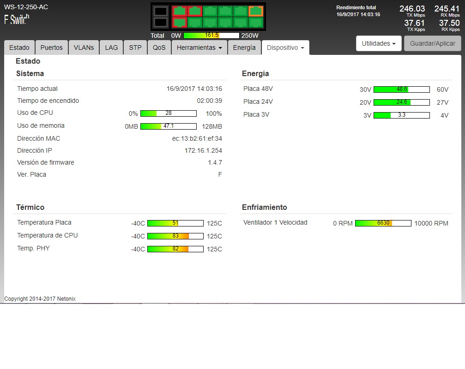
Task: Click the top-left red-outlined Ethernet port
Action: tap(180, 11)
